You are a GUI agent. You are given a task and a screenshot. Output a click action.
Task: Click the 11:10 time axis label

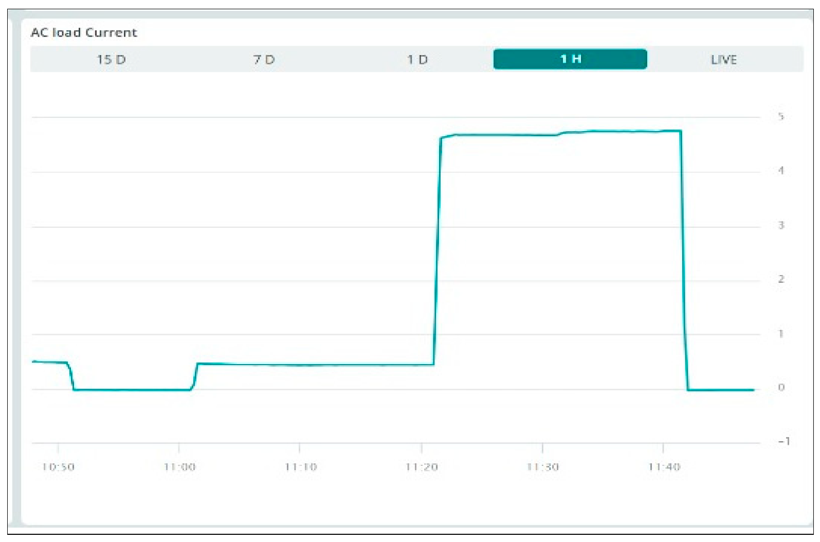click(x=300, y=467)
